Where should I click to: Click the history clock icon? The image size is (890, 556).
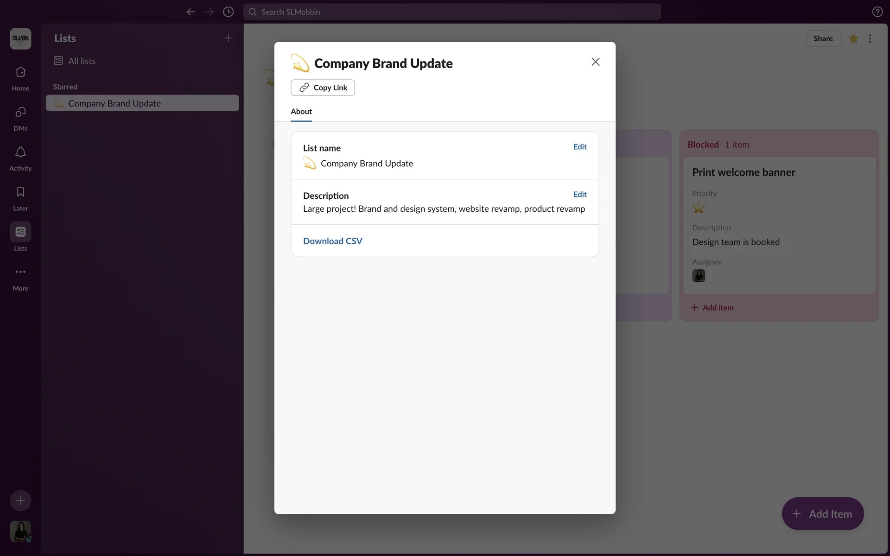tap(228, 12)
